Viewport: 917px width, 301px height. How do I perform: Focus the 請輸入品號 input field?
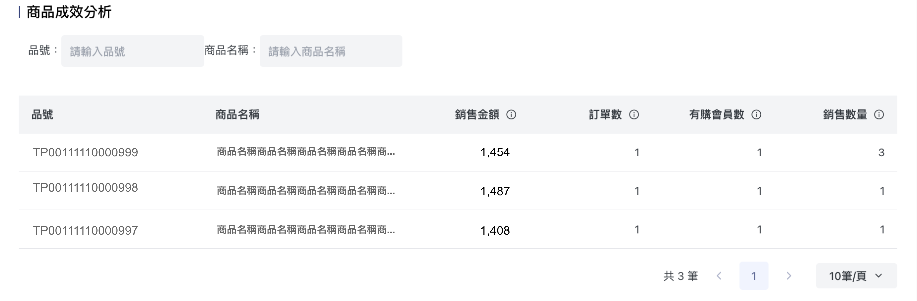point(132,51)
